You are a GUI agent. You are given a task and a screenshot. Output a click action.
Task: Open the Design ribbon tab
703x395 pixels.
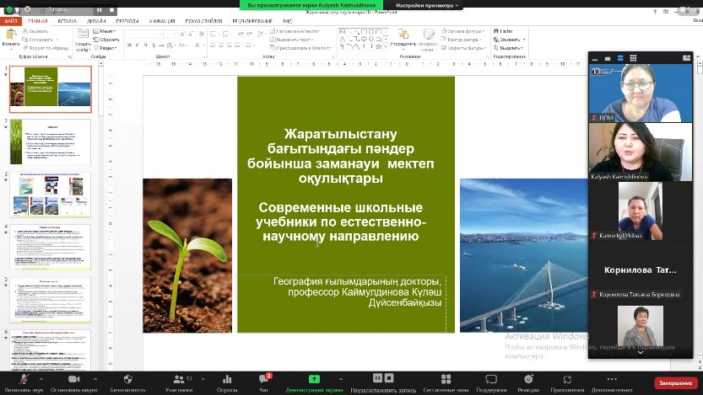click(96, 21)
